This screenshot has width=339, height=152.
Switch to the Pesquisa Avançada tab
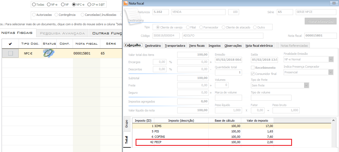[x=62, y=33]
